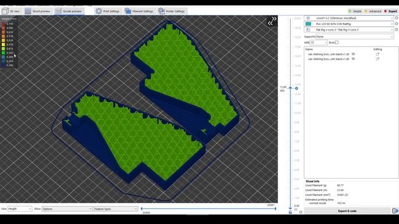Open the Feature types dropdown

point(116,209)
